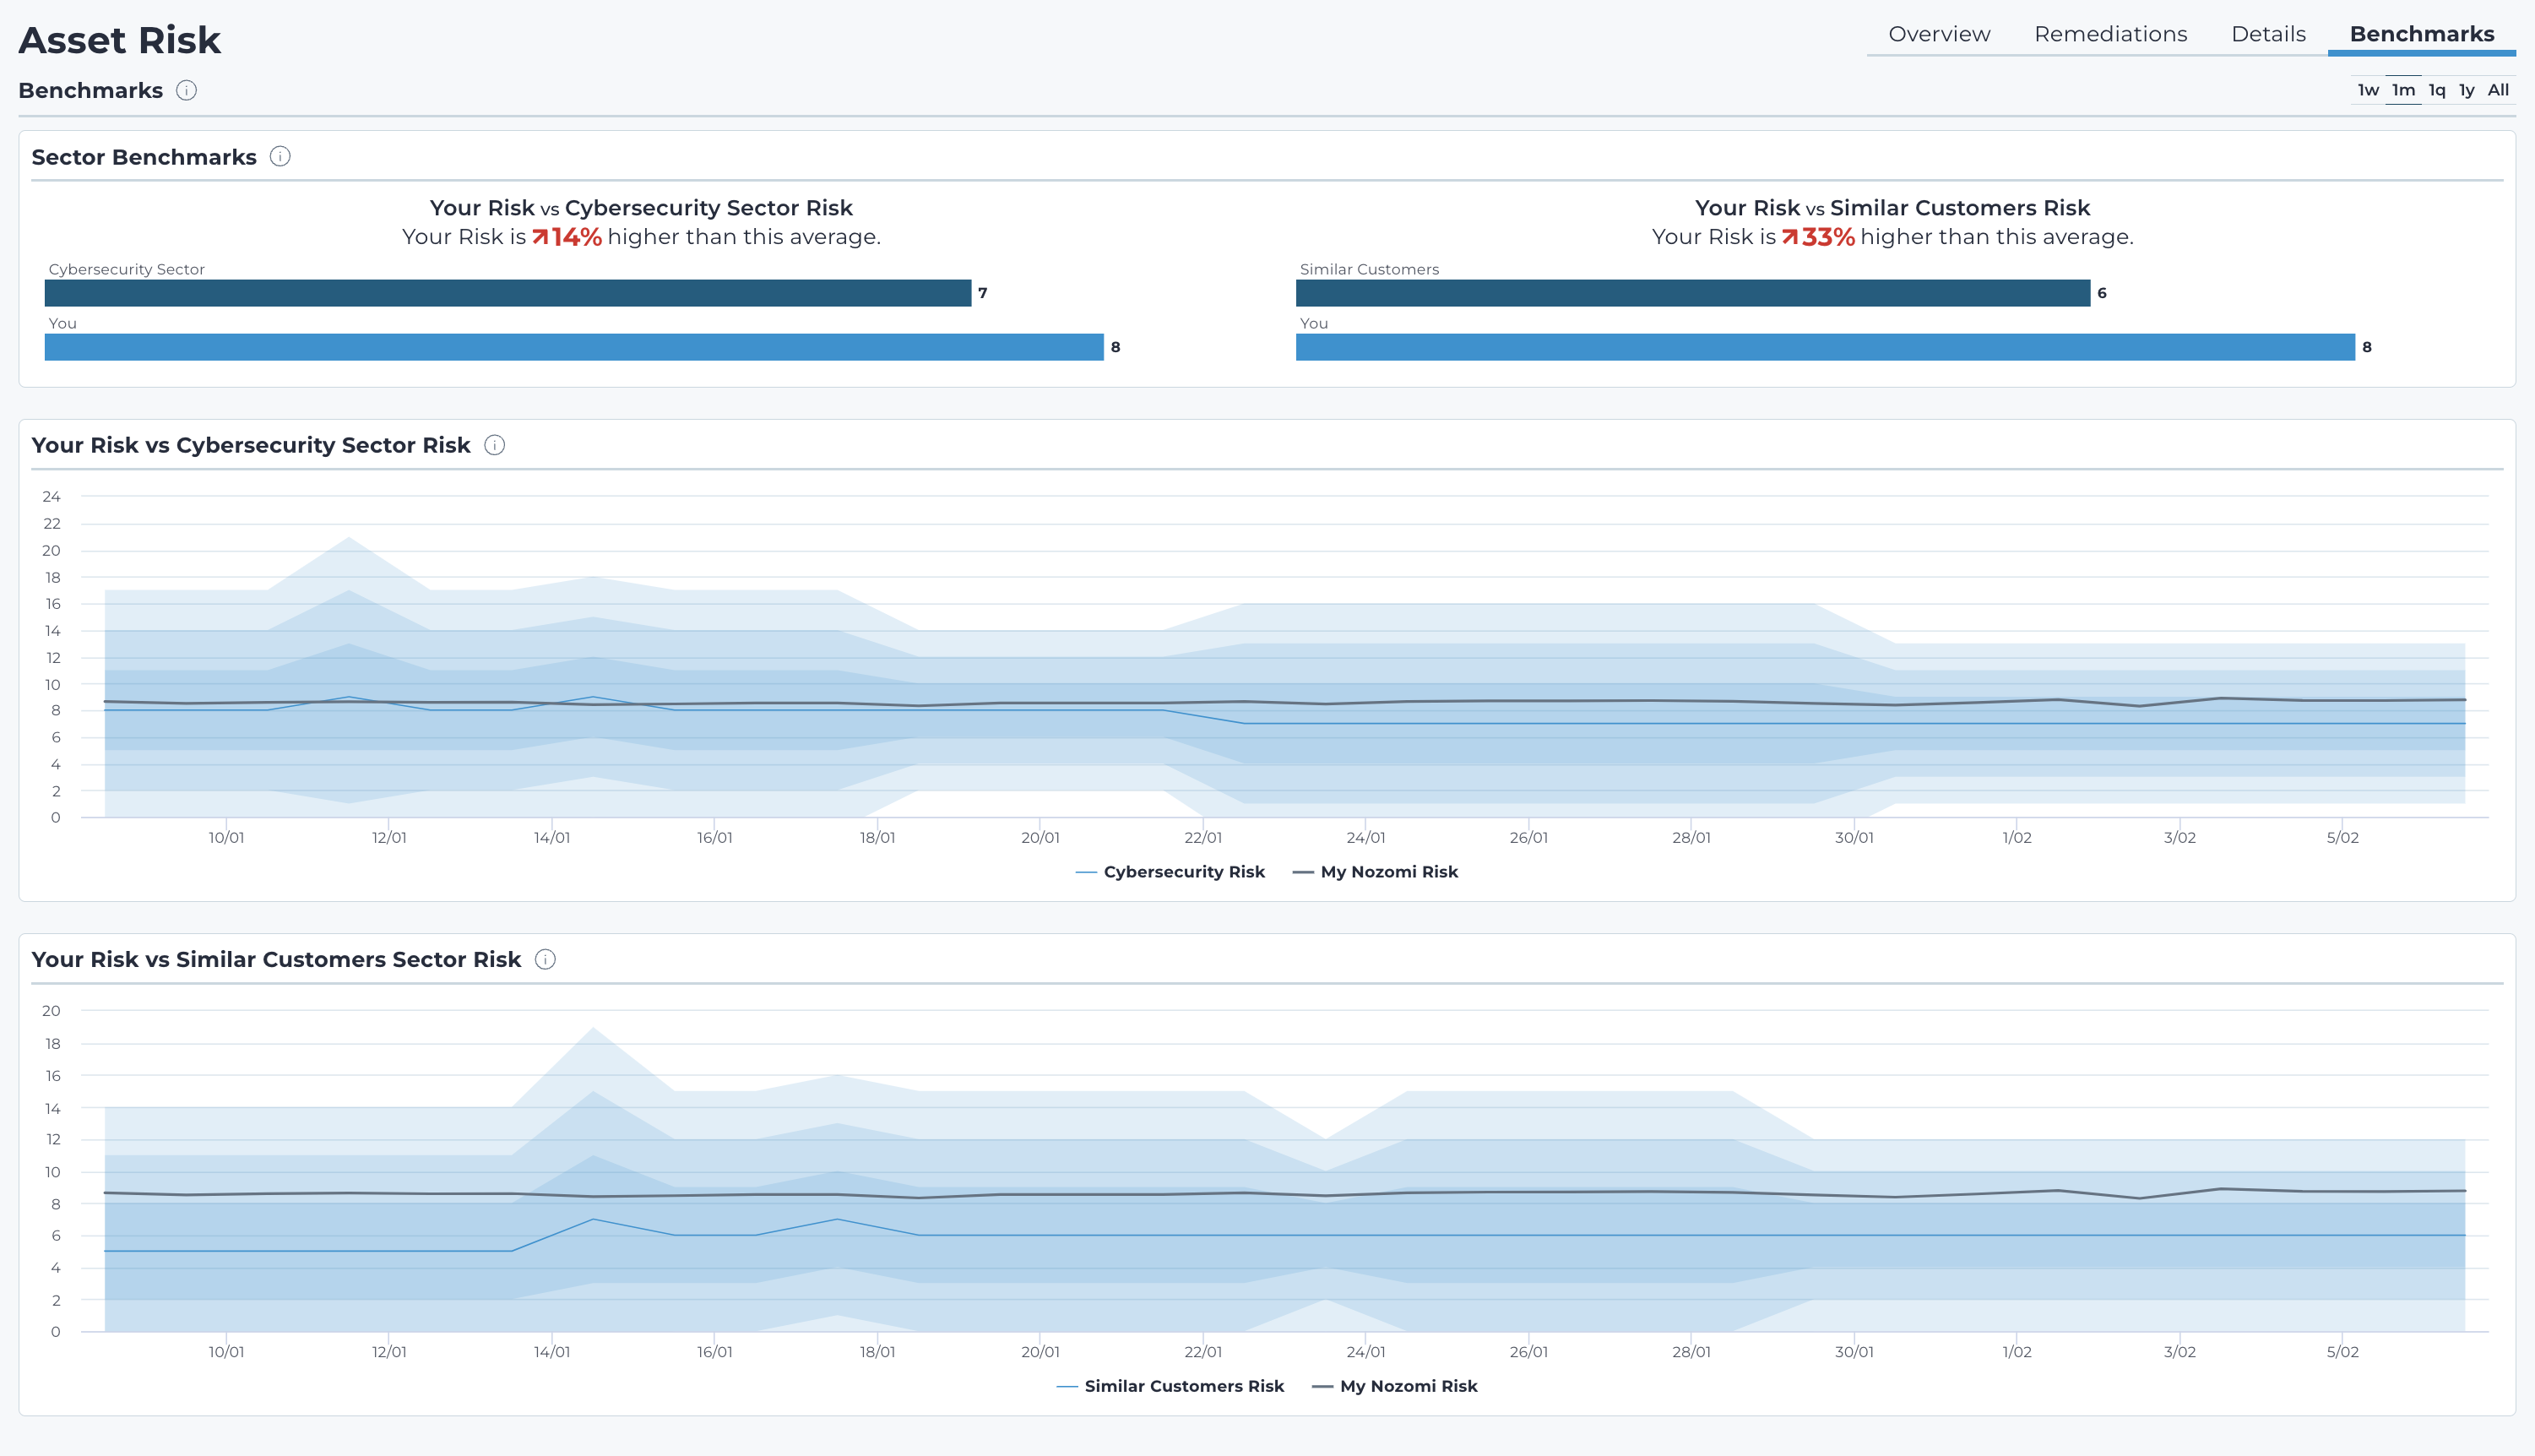The image size is (2535, 1456).
Task: Click info icon beside Sector Benchmarks
Action: click(x=280, y=157)
